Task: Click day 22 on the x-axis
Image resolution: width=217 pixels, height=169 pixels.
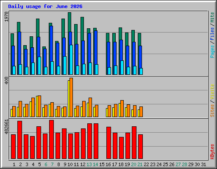Action: point(146,164)
